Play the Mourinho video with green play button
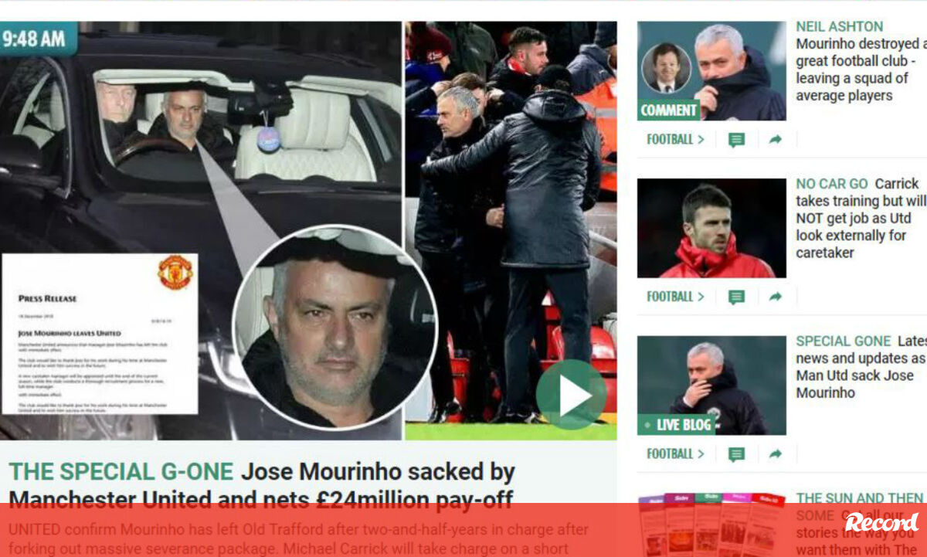Image resolution: width=927 pixels, height=557 pixels. point(572,395)
